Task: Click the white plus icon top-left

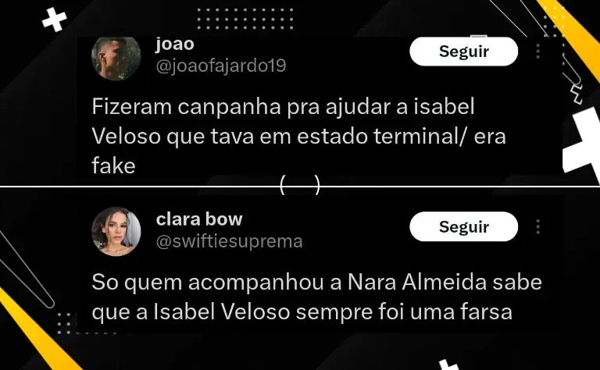Action: pos(55,19)
